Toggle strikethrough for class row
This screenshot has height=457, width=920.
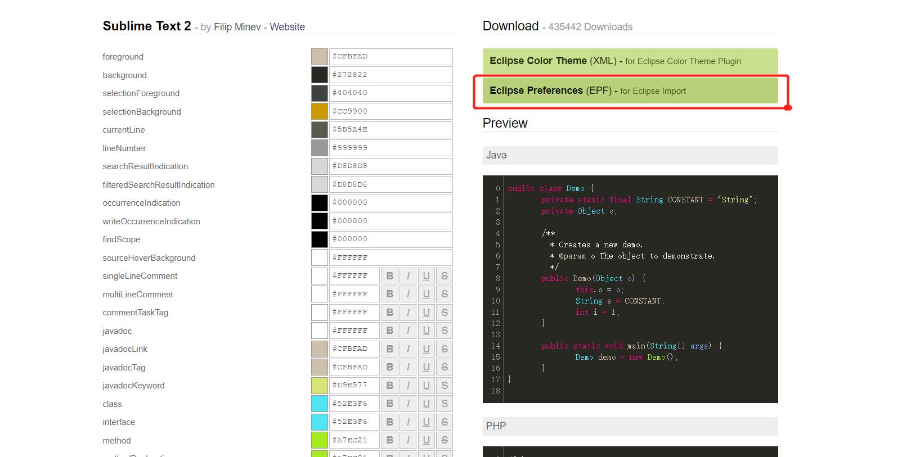(x=445, y=404)
